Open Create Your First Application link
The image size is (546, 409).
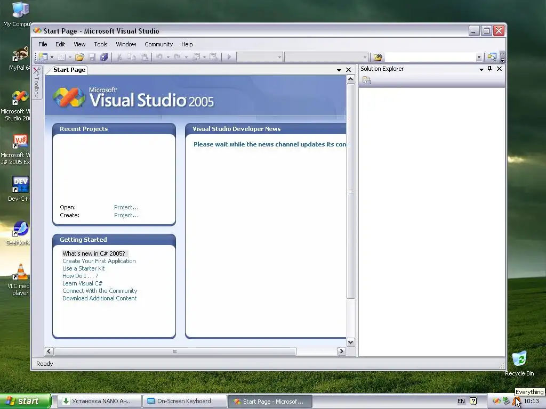click(x=99, y=261)
